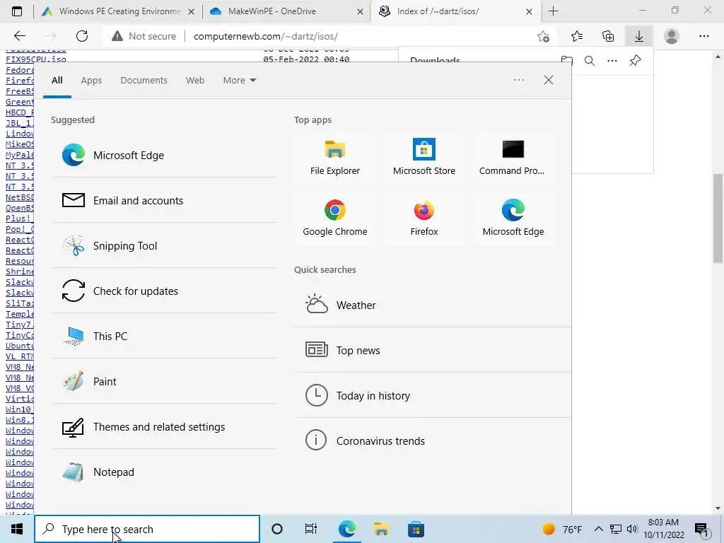Add this page to favorites

tap(544, 36)
